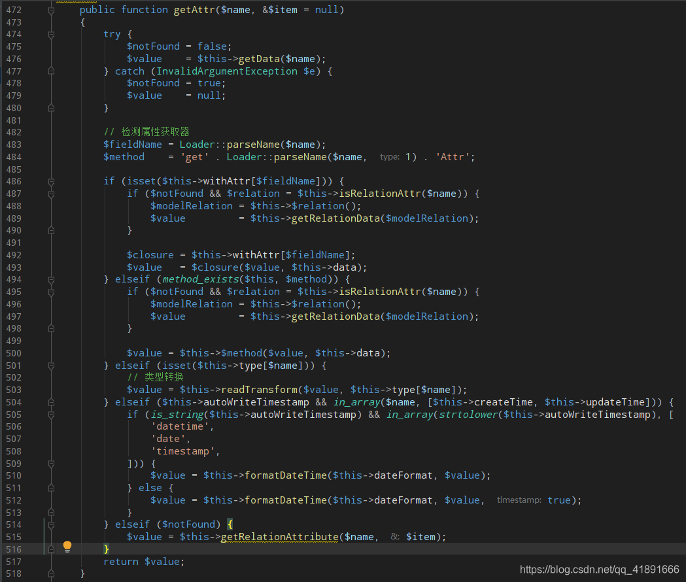Place cursor on method_exists function call
The height and width of the screenshot is (582, 686).
tap(201, 280)
